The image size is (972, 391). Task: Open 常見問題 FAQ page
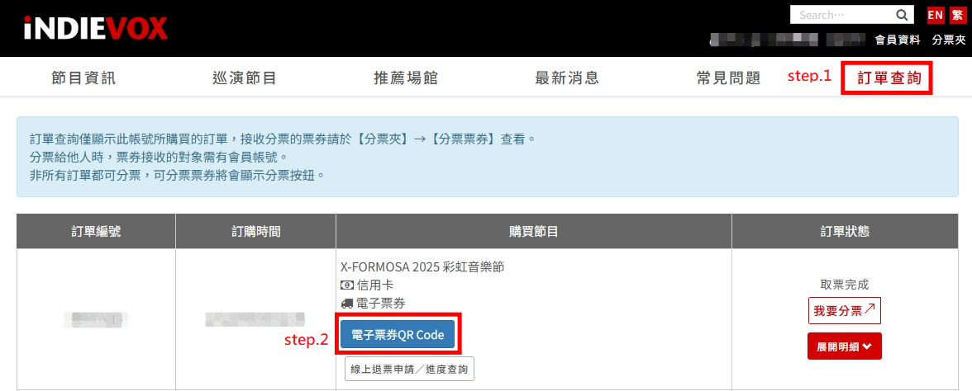(728, 78)
